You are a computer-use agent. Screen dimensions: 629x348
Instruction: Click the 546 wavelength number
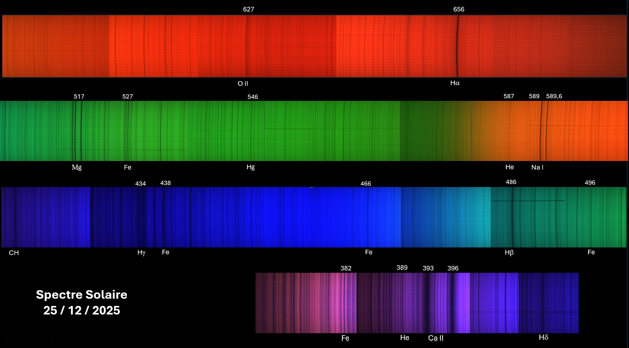point(253,97)
